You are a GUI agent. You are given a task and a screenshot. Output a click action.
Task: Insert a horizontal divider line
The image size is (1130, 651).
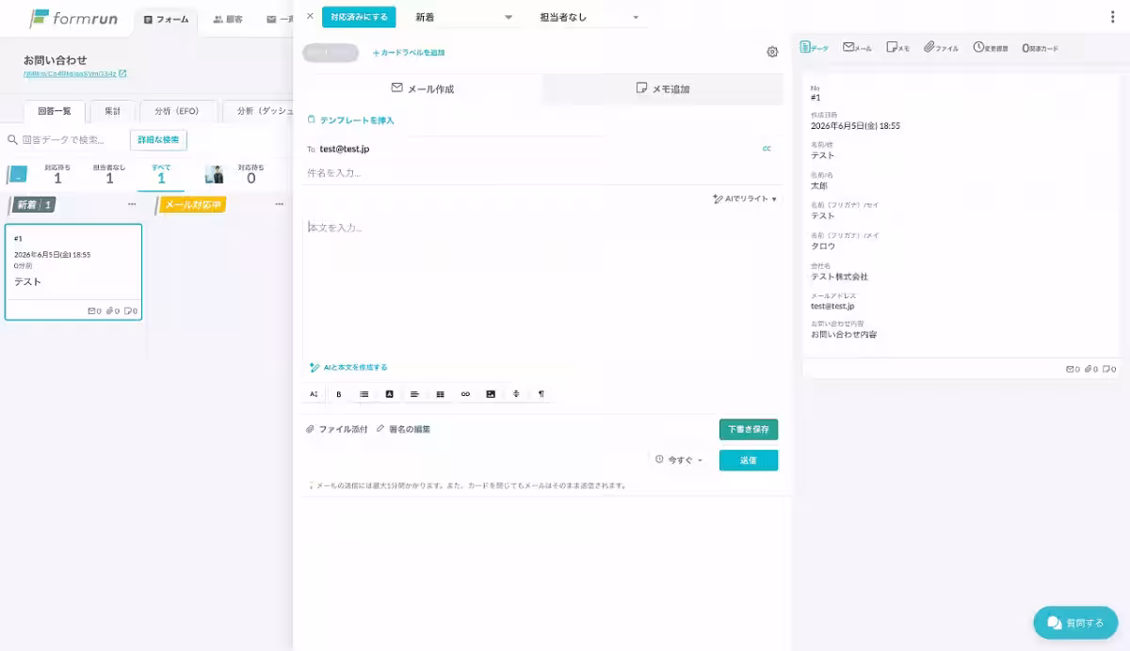click(516, 394)
